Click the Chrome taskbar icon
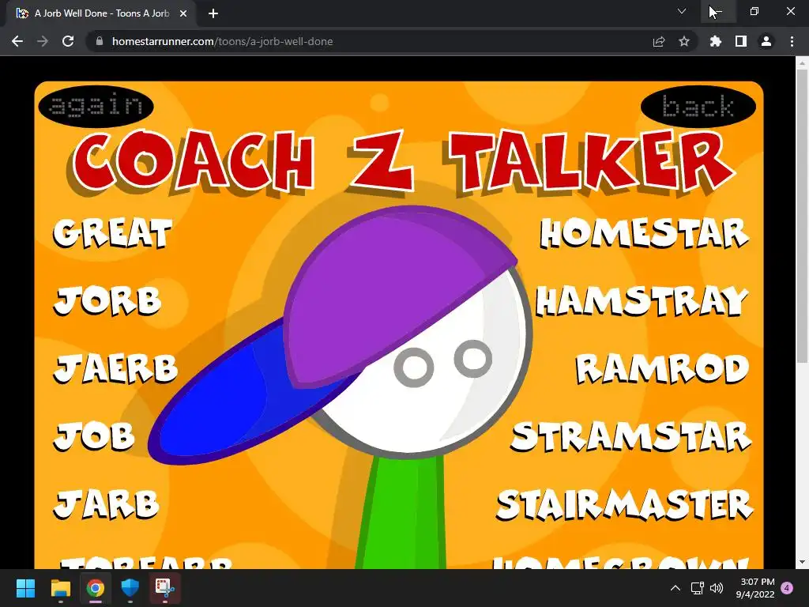809x607 pixels. [96, 588]
